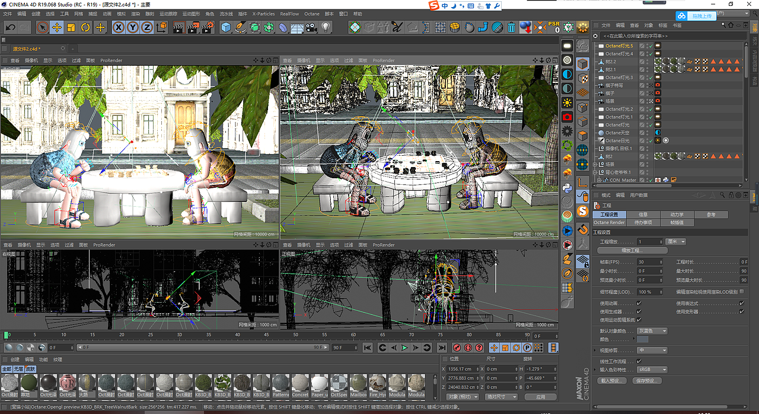This screenshot has height=414, width=759.
Task: Activate the Rotate tool
Action: [x=85, y=27]
